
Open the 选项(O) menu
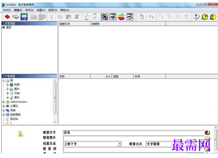coord(53,10)
